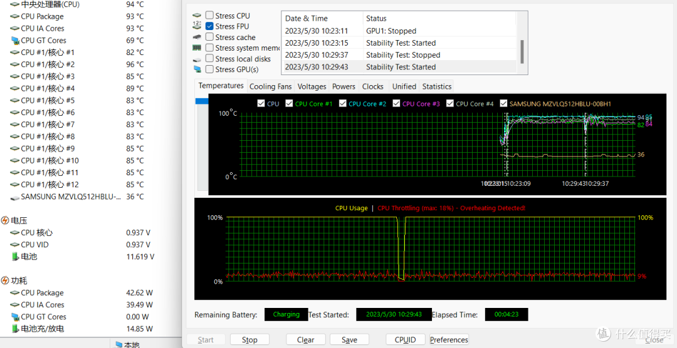The width and height of the screenshot is (677, 348).
Task: Click the Status column header
Action: point(439,19)
